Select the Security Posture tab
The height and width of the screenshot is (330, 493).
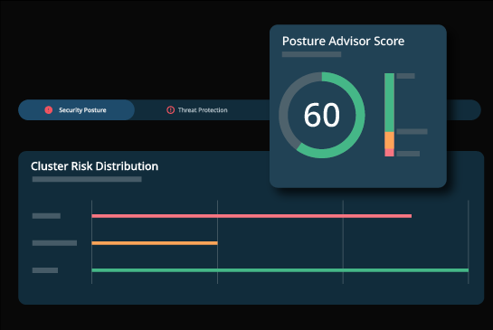tap(76, 110)
